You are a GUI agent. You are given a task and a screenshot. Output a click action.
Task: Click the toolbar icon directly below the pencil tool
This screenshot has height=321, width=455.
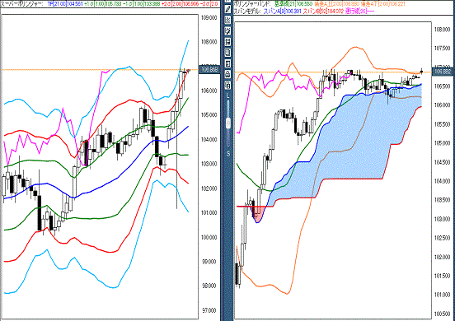tap(228, 20)
